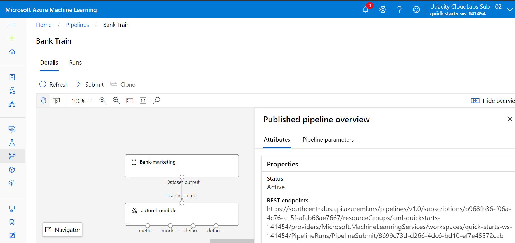This screenshot has height=243, width=515.
Task: Click Hide overview button
Action: 493,101
